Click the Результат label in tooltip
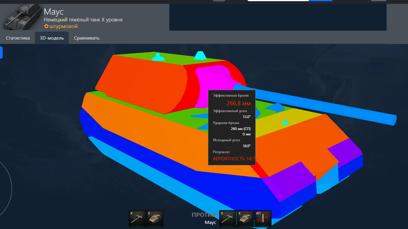The width and height of the screenshot is (408, 229). pyautogui.click(x=221, y=152)
